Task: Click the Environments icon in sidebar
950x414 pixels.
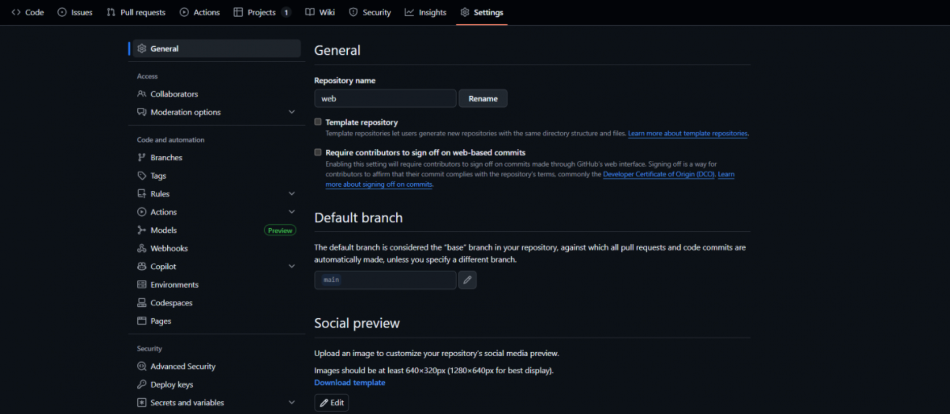Action: pyautogui.click(x=142, y=284)
